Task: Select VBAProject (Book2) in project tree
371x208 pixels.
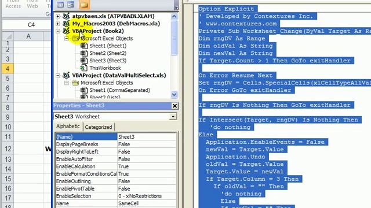Action: pyautogui.click(x=98, y=31)
